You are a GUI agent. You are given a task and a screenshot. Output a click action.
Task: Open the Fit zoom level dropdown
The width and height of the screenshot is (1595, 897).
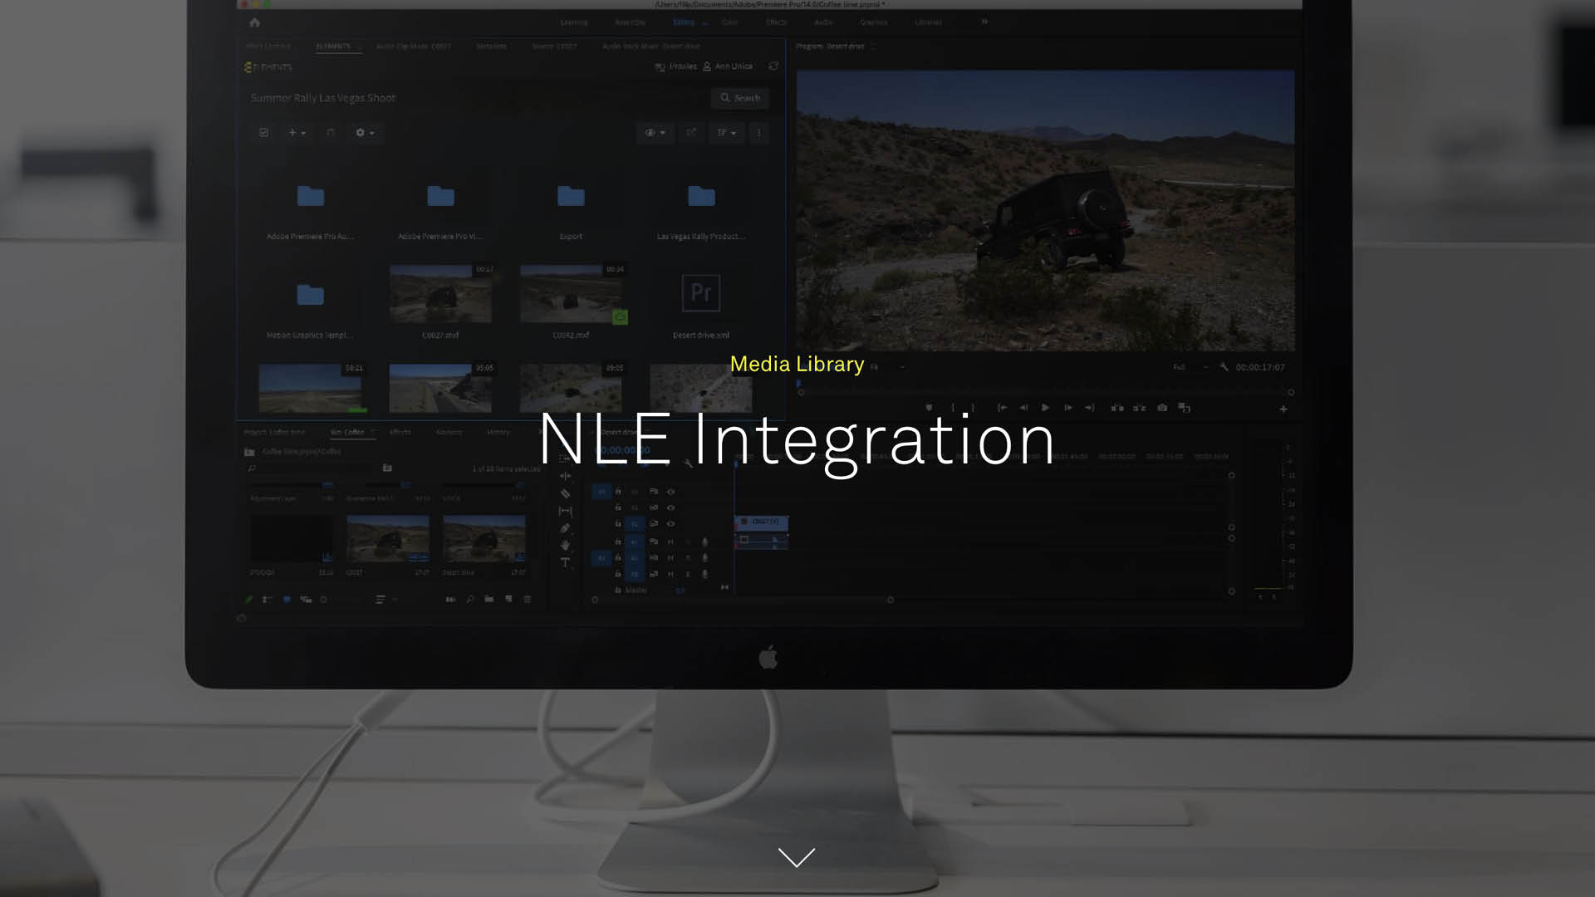(886, 367)
